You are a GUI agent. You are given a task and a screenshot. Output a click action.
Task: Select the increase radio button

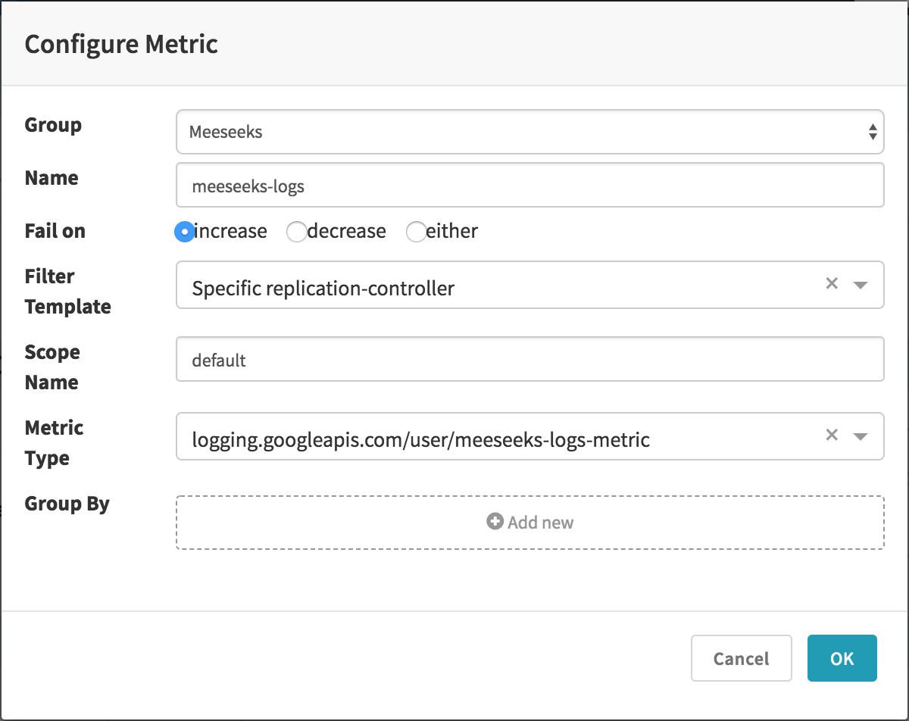(x=184, y=232)
